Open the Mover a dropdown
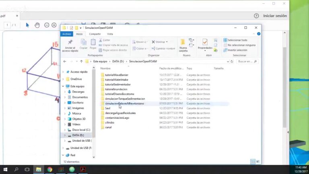Screen dimensions: 309x174 coord(140,42)
